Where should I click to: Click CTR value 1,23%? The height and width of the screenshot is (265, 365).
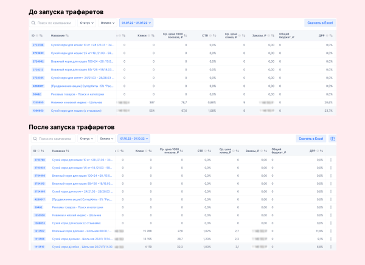click(x=207, y=239)
